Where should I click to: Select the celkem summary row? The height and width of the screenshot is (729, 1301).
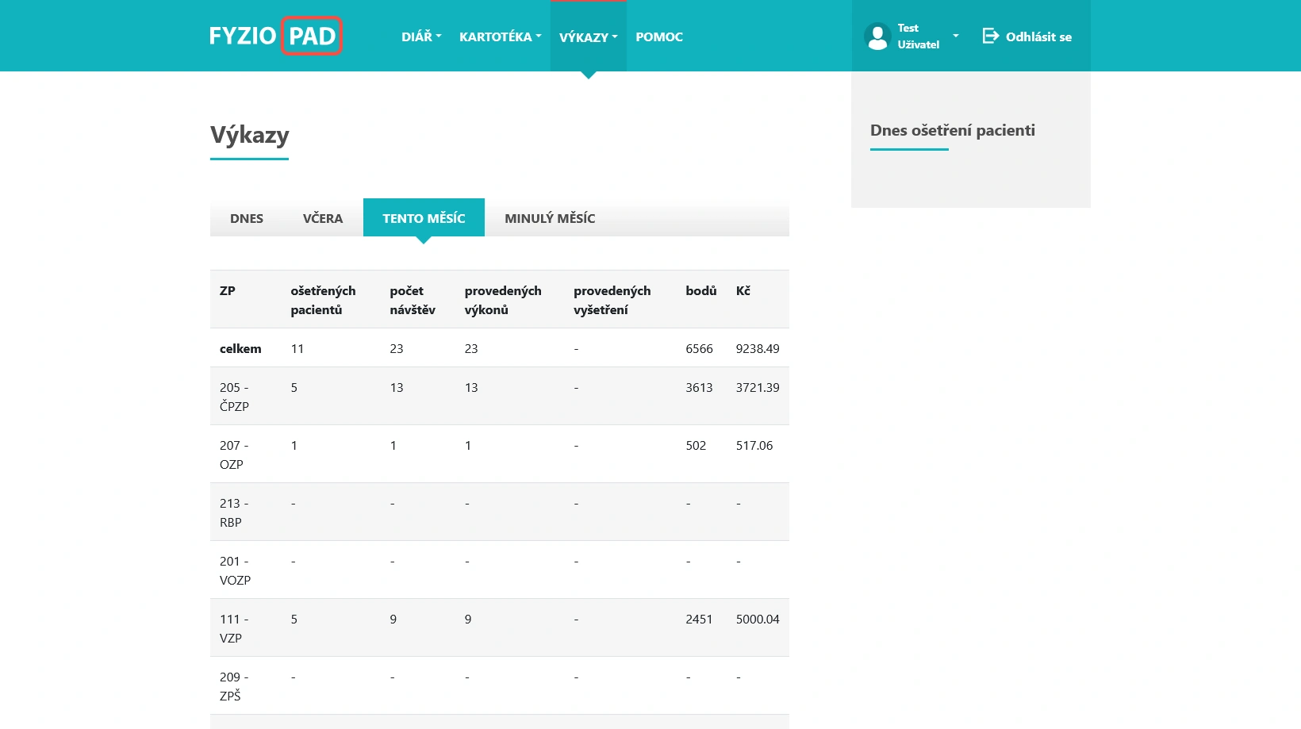tap(499, 348)
